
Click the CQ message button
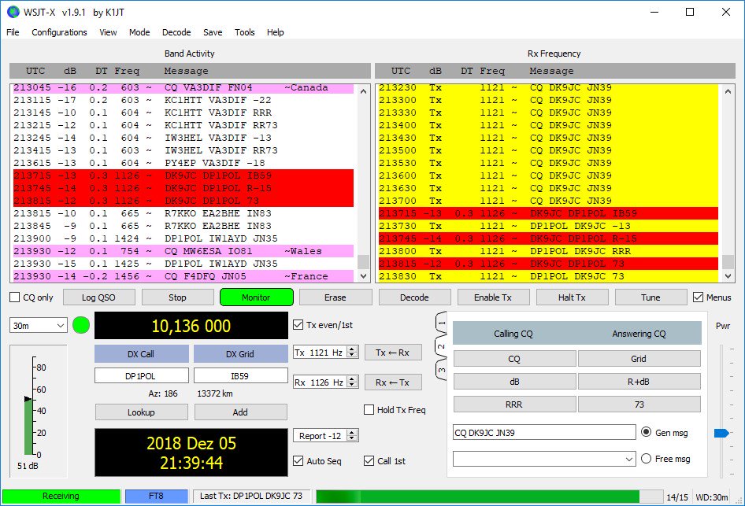[514, 359]
